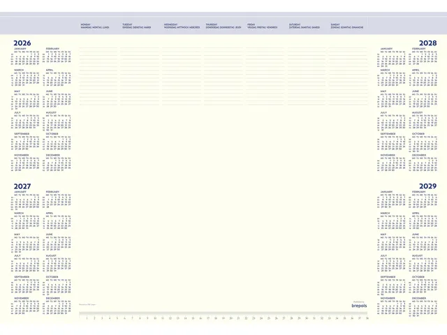Viewport: 447px width, 335px height.
Task: Click June month label under 2026
Action: tap(50, 91)
